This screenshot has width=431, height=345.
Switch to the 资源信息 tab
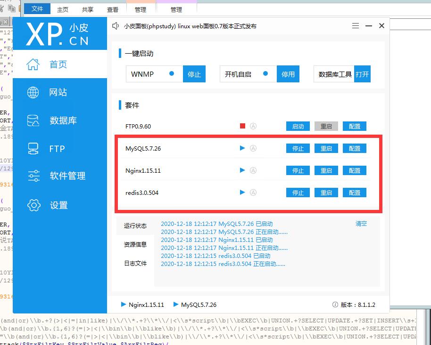135,245
